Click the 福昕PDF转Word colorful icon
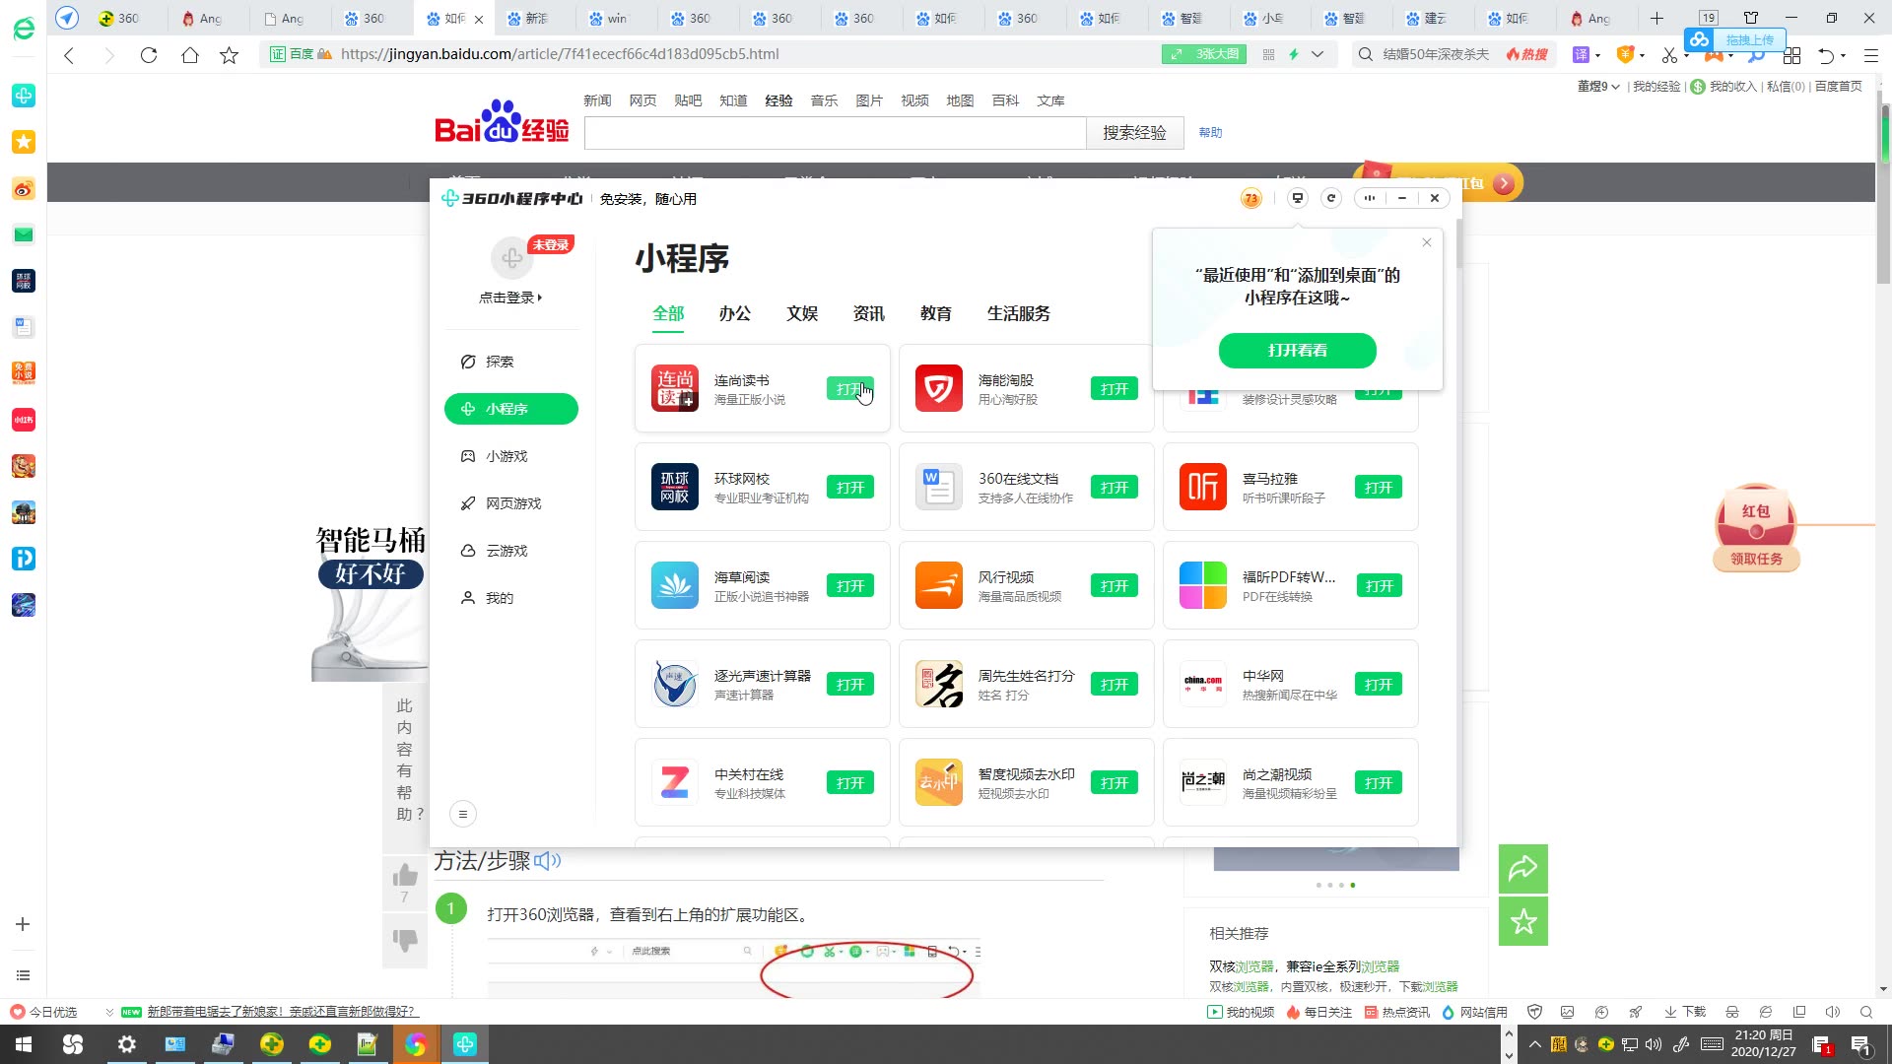The image size is (1892, 1064). (x=1203, y=585)
